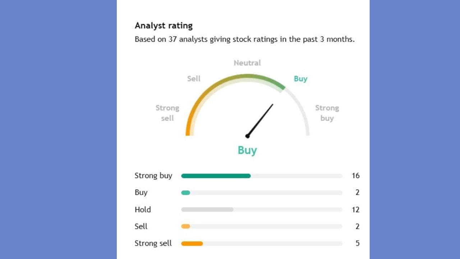Click the Strong buy row label

click(153, 176)
